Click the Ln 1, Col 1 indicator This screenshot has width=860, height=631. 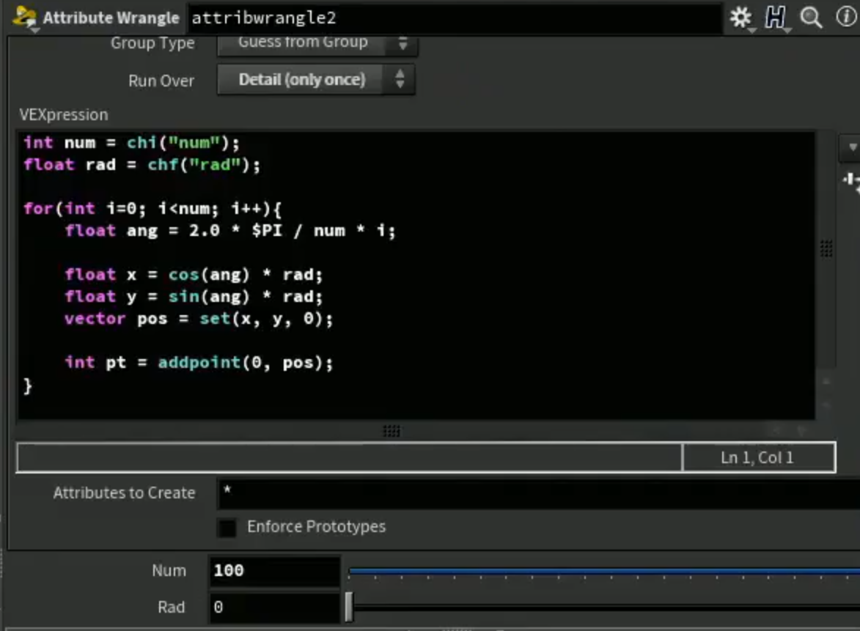(758, 457)
